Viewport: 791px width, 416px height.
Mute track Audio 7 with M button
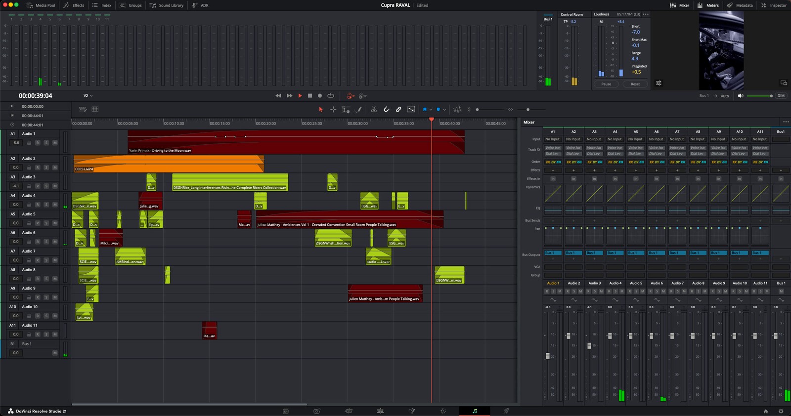tap(55, 260)
